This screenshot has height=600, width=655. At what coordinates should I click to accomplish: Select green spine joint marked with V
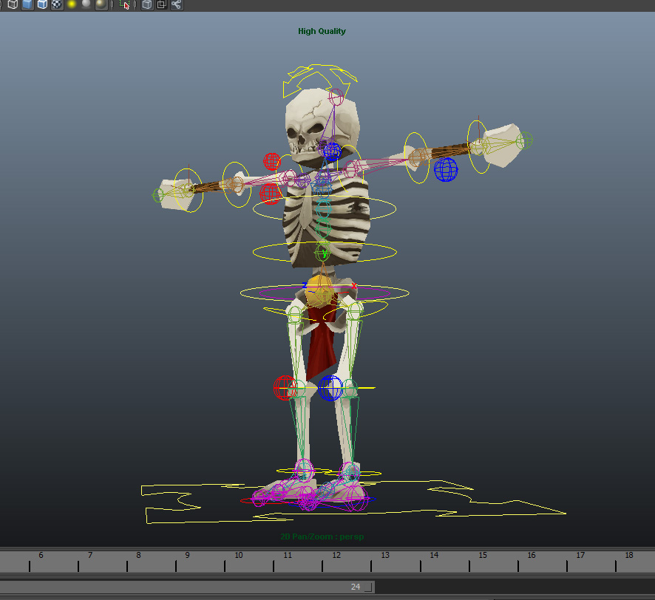322,253
